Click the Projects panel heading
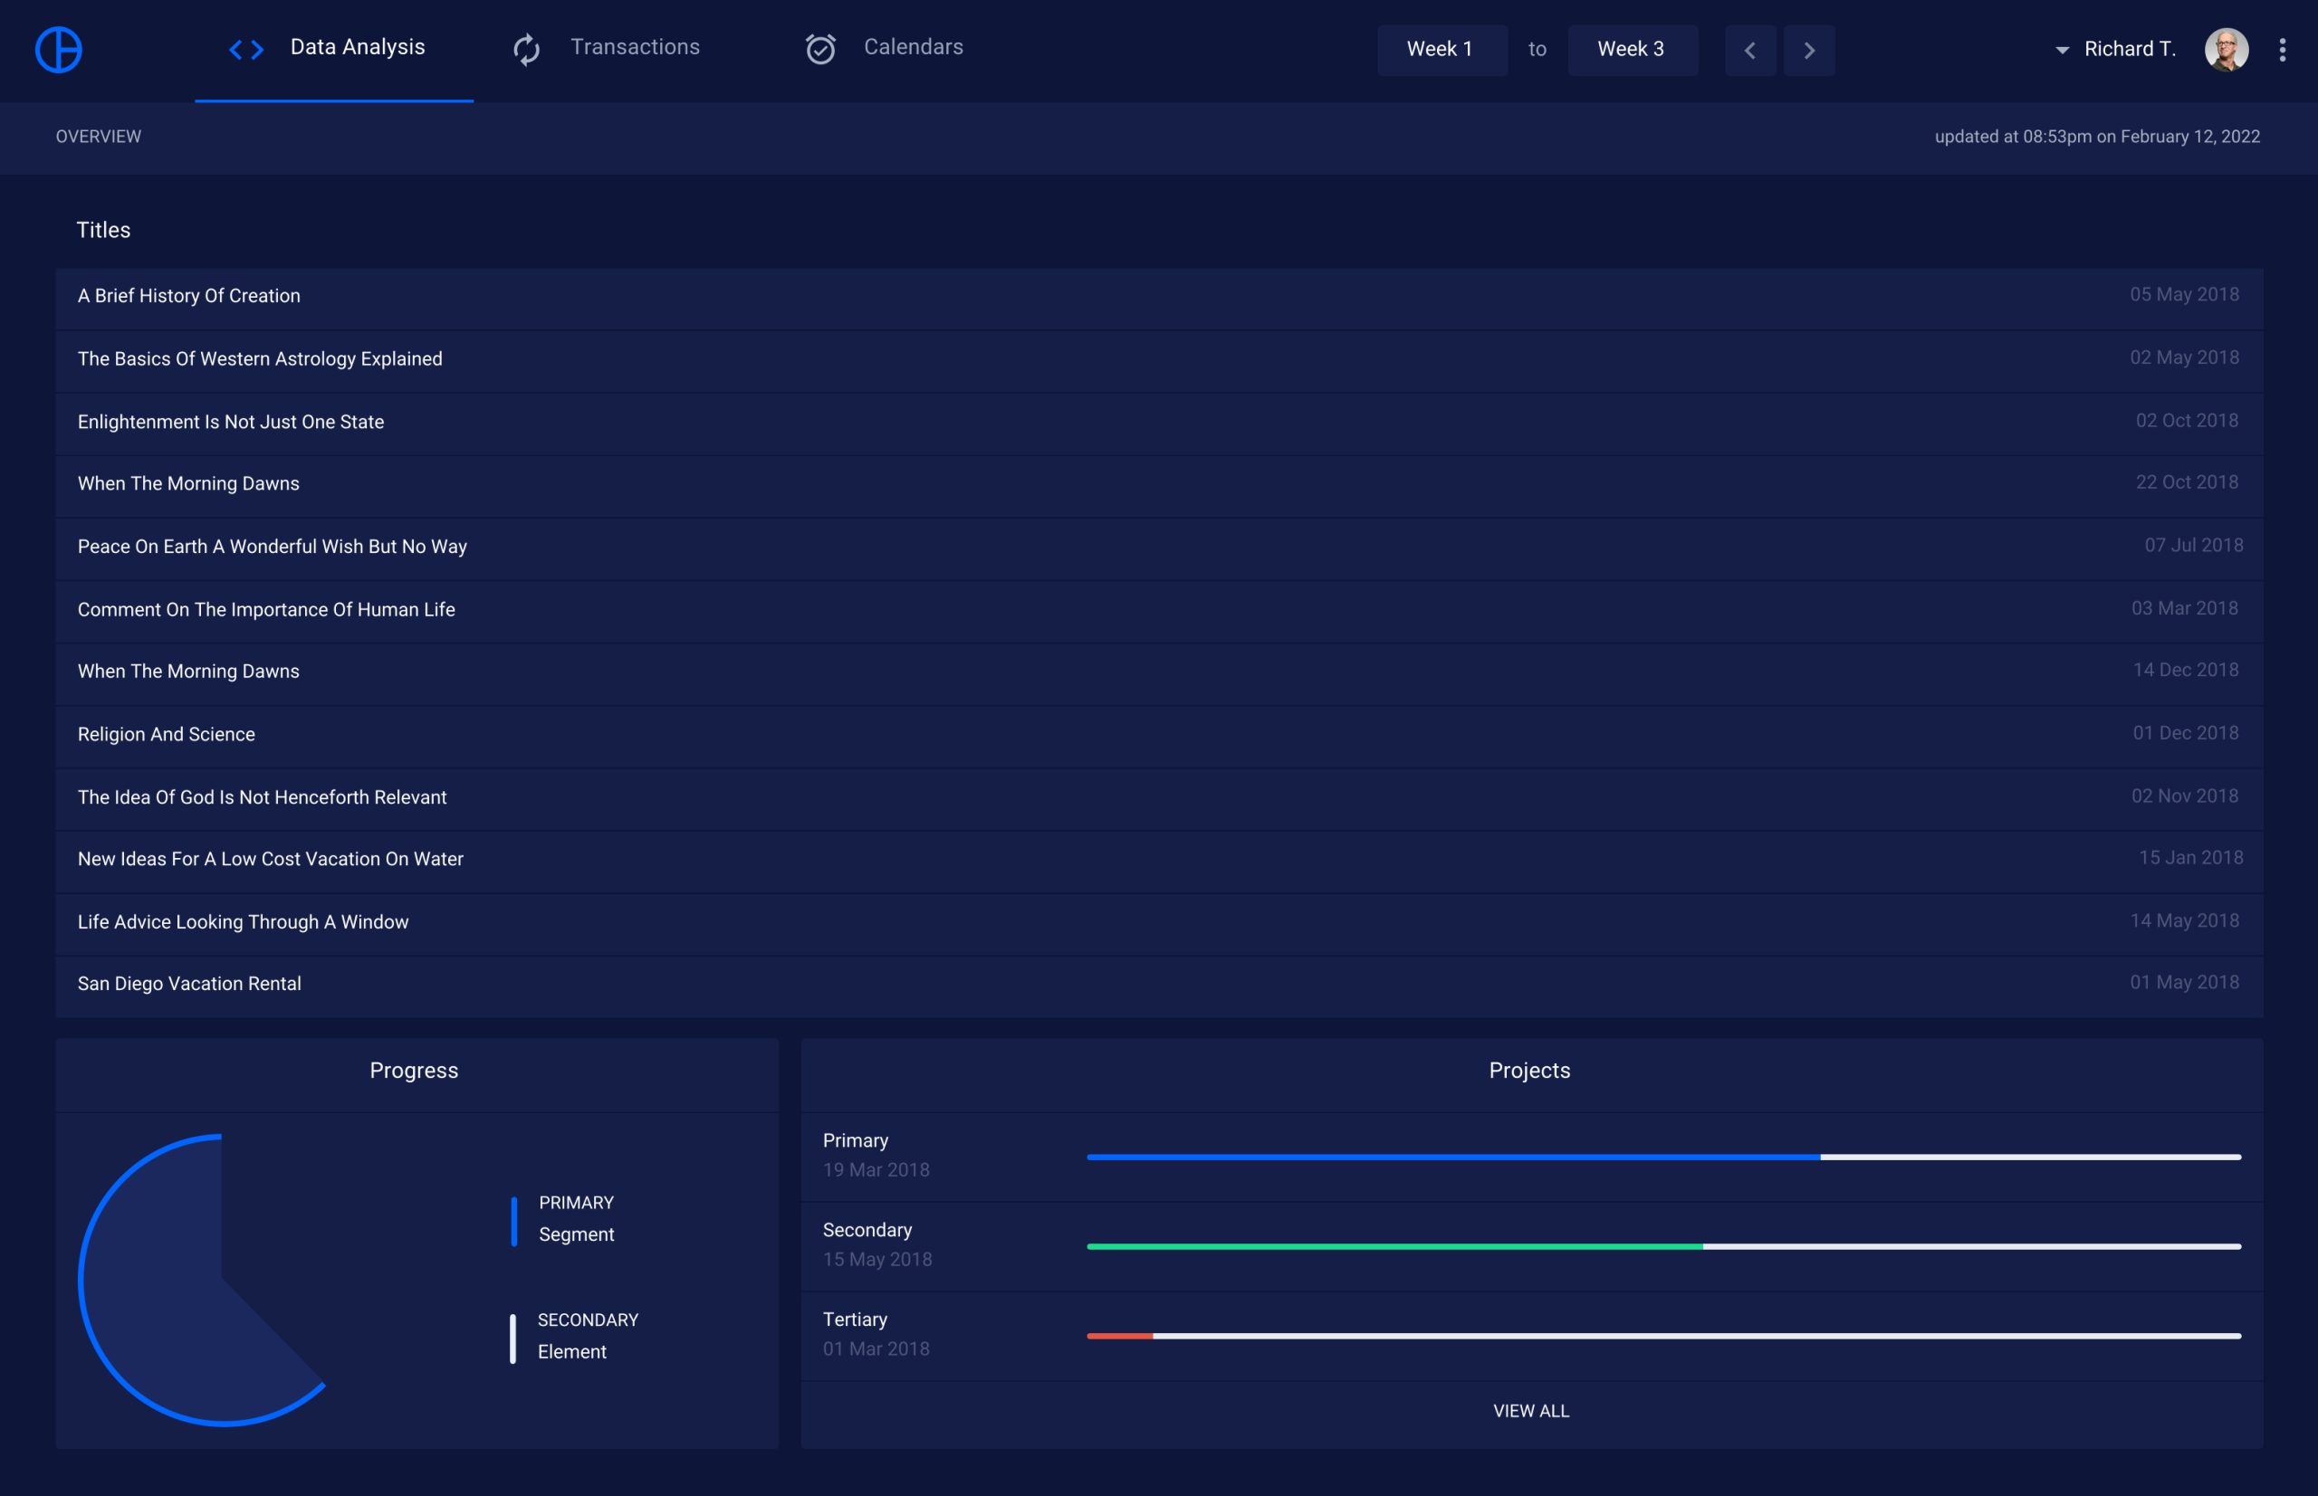The height and width of the screenshot is (1496, 2318). pyautogui.click(x=1528, y=1071)
